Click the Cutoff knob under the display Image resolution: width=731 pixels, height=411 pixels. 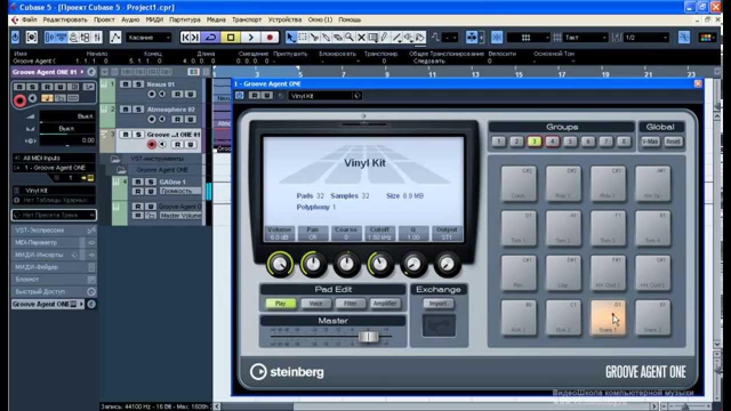pyautogui.click(x=380, y=264)
